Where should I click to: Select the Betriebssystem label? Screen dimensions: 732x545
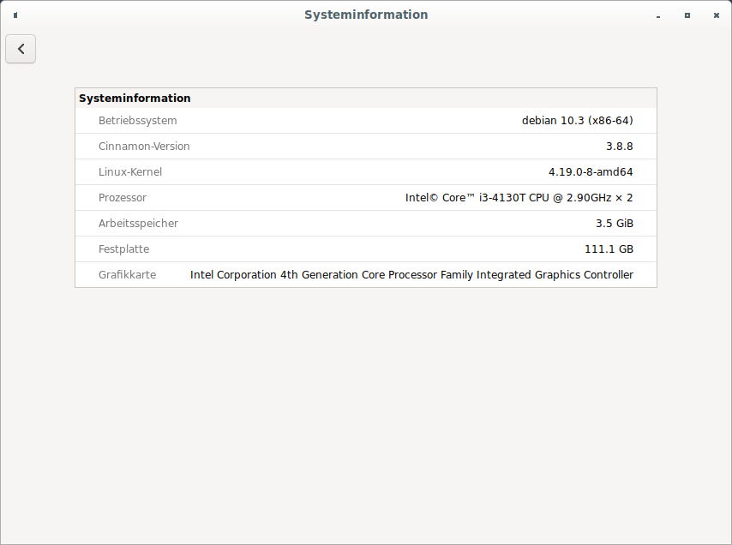(x=138, y=121)
